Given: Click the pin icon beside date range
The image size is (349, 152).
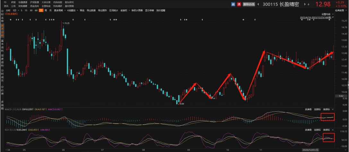Looking at the screenshot, I should point(333,17).
